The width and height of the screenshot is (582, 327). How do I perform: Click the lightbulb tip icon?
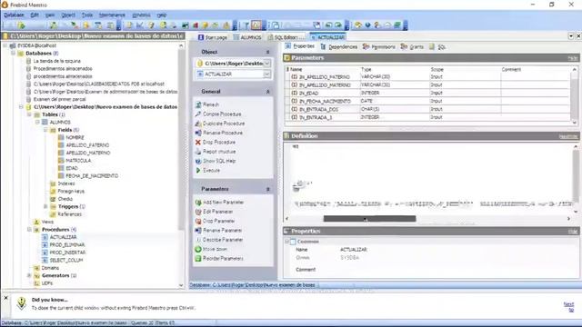click(22, 303)
